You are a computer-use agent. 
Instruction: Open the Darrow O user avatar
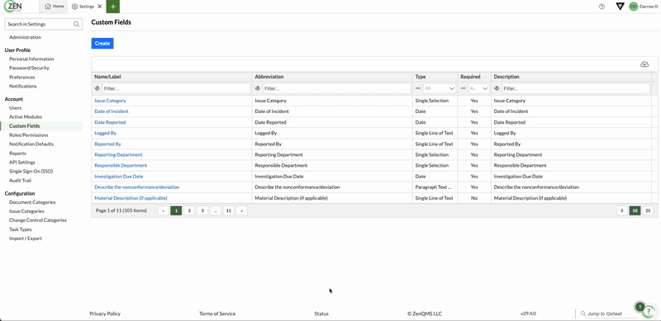633,7
